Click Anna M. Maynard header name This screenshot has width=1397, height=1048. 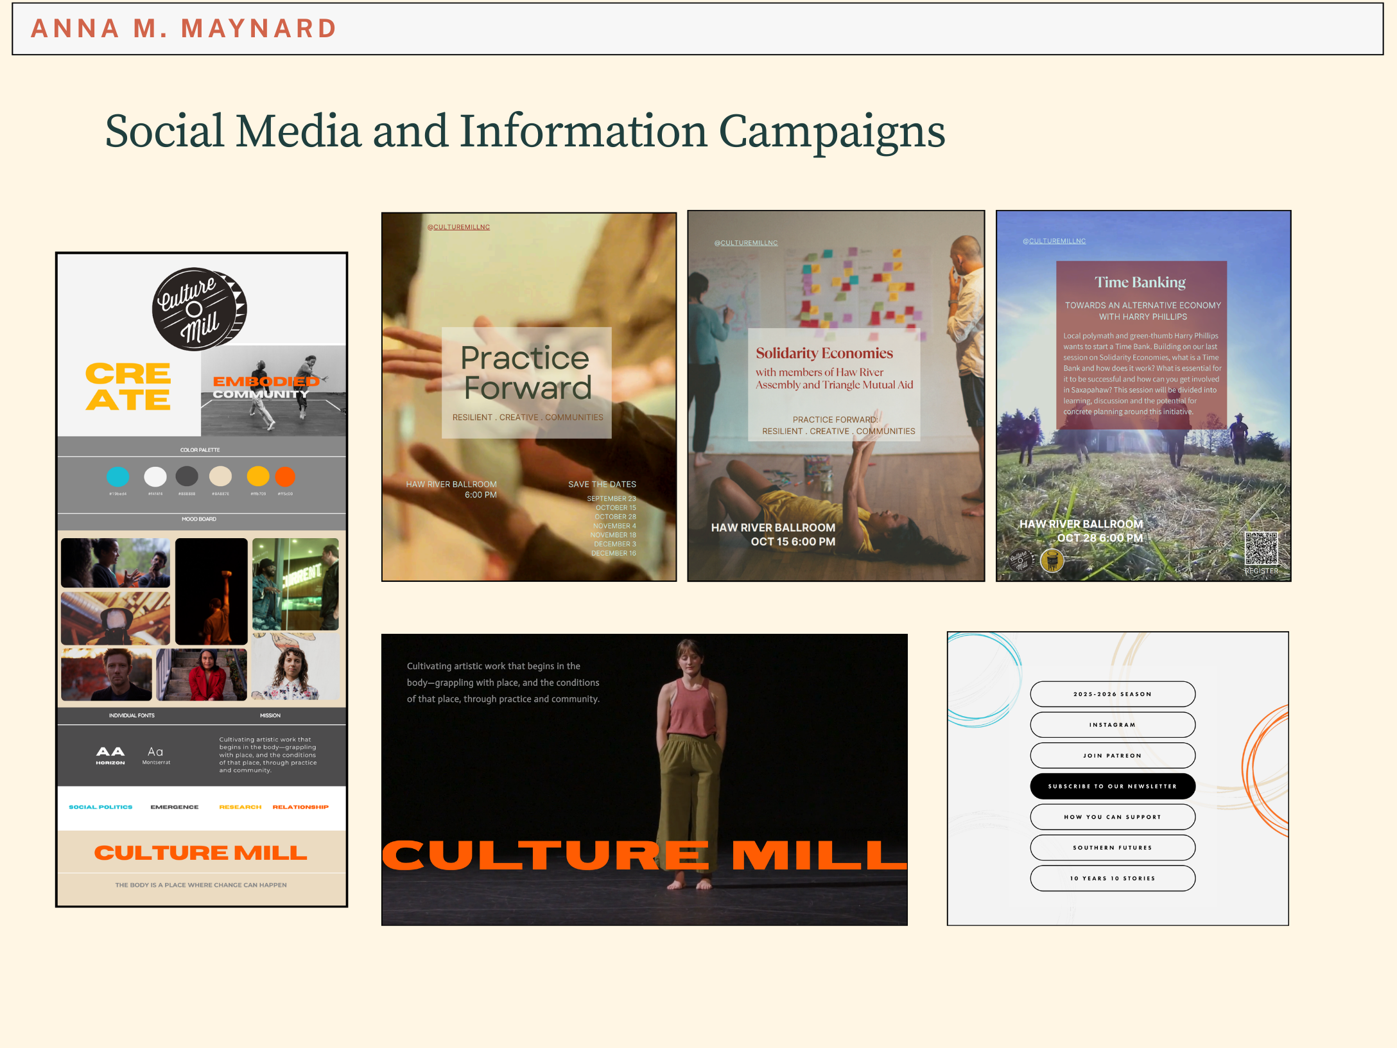(184, 29)
